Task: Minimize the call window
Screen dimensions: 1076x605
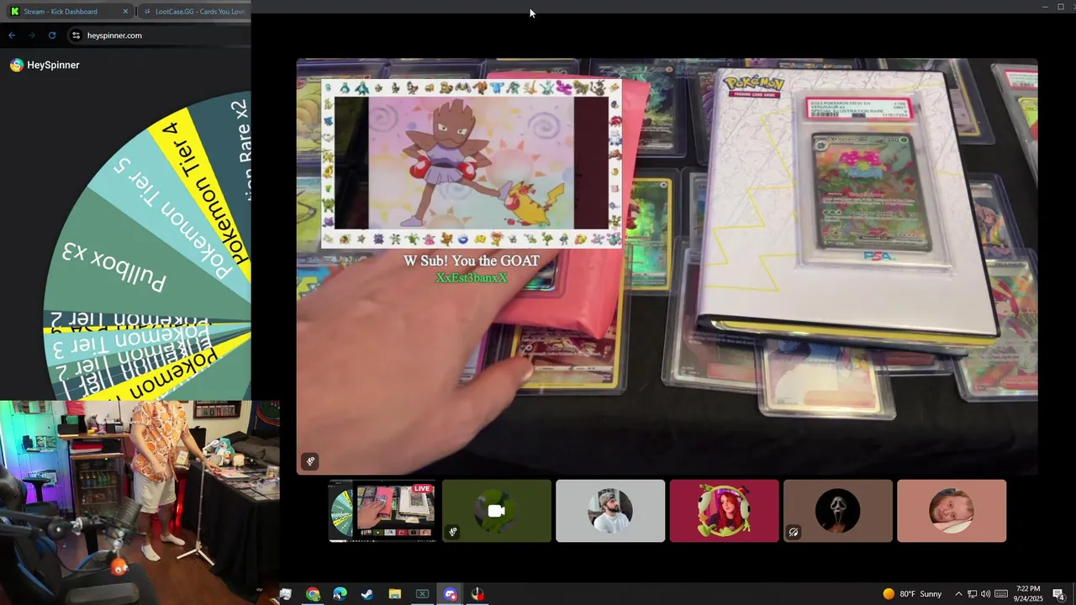Action: point(1045,7)
